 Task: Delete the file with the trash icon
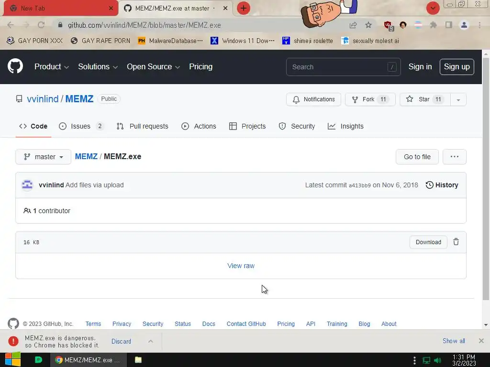coord(456,242)
